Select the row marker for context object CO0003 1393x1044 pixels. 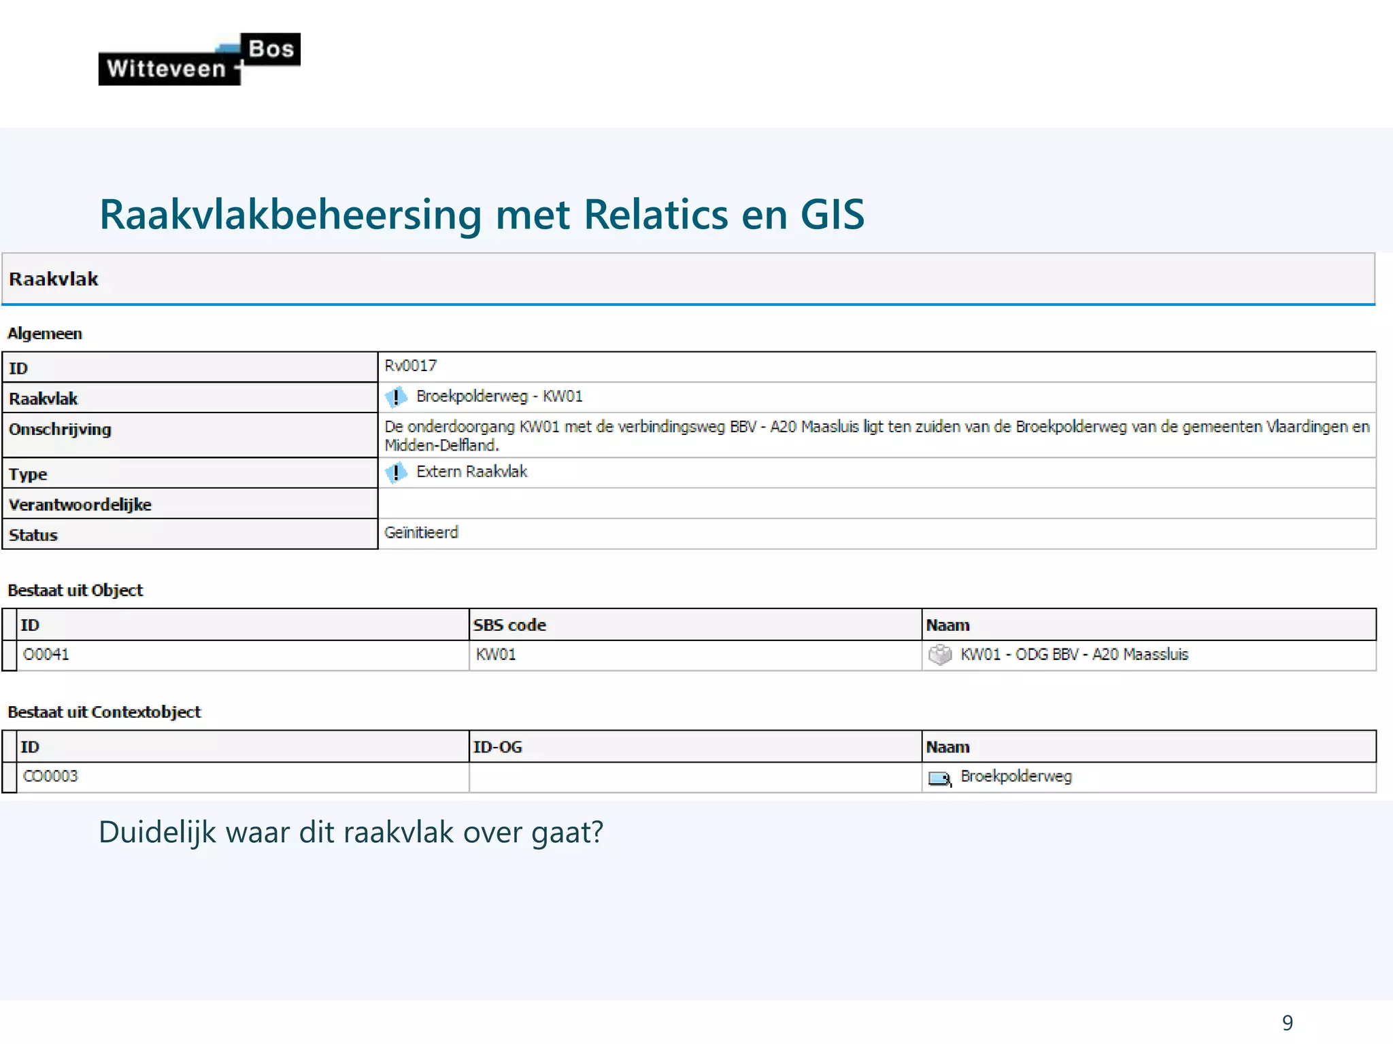10,778
